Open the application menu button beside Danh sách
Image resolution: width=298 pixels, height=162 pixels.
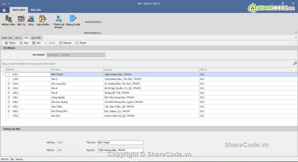(x=5, y=10)
